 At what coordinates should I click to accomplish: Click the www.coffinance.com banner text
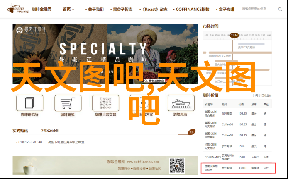click(x=143, y=162)
